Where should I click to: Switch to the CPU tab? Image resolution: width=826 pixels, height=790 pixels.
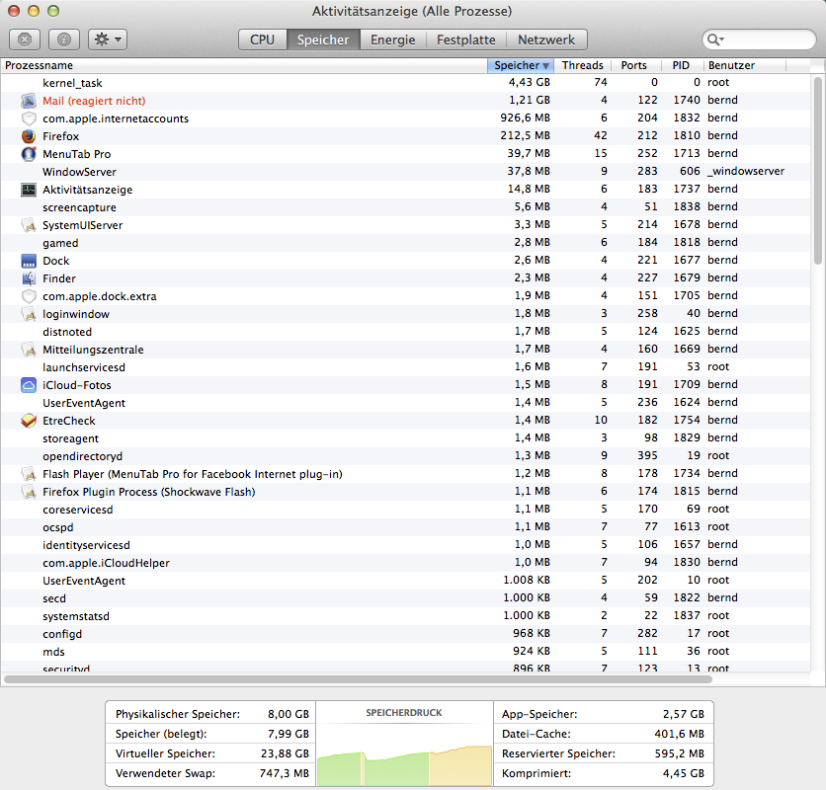click(x=263, y=39)
